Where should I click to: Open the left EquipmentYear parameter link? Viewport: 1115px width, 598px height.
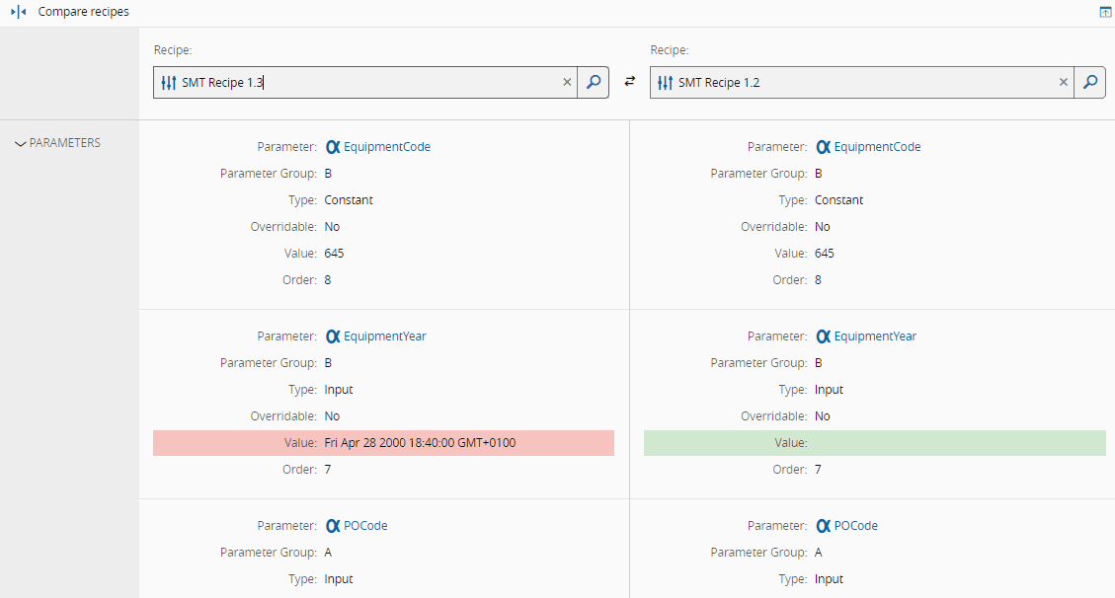point(384,336)
